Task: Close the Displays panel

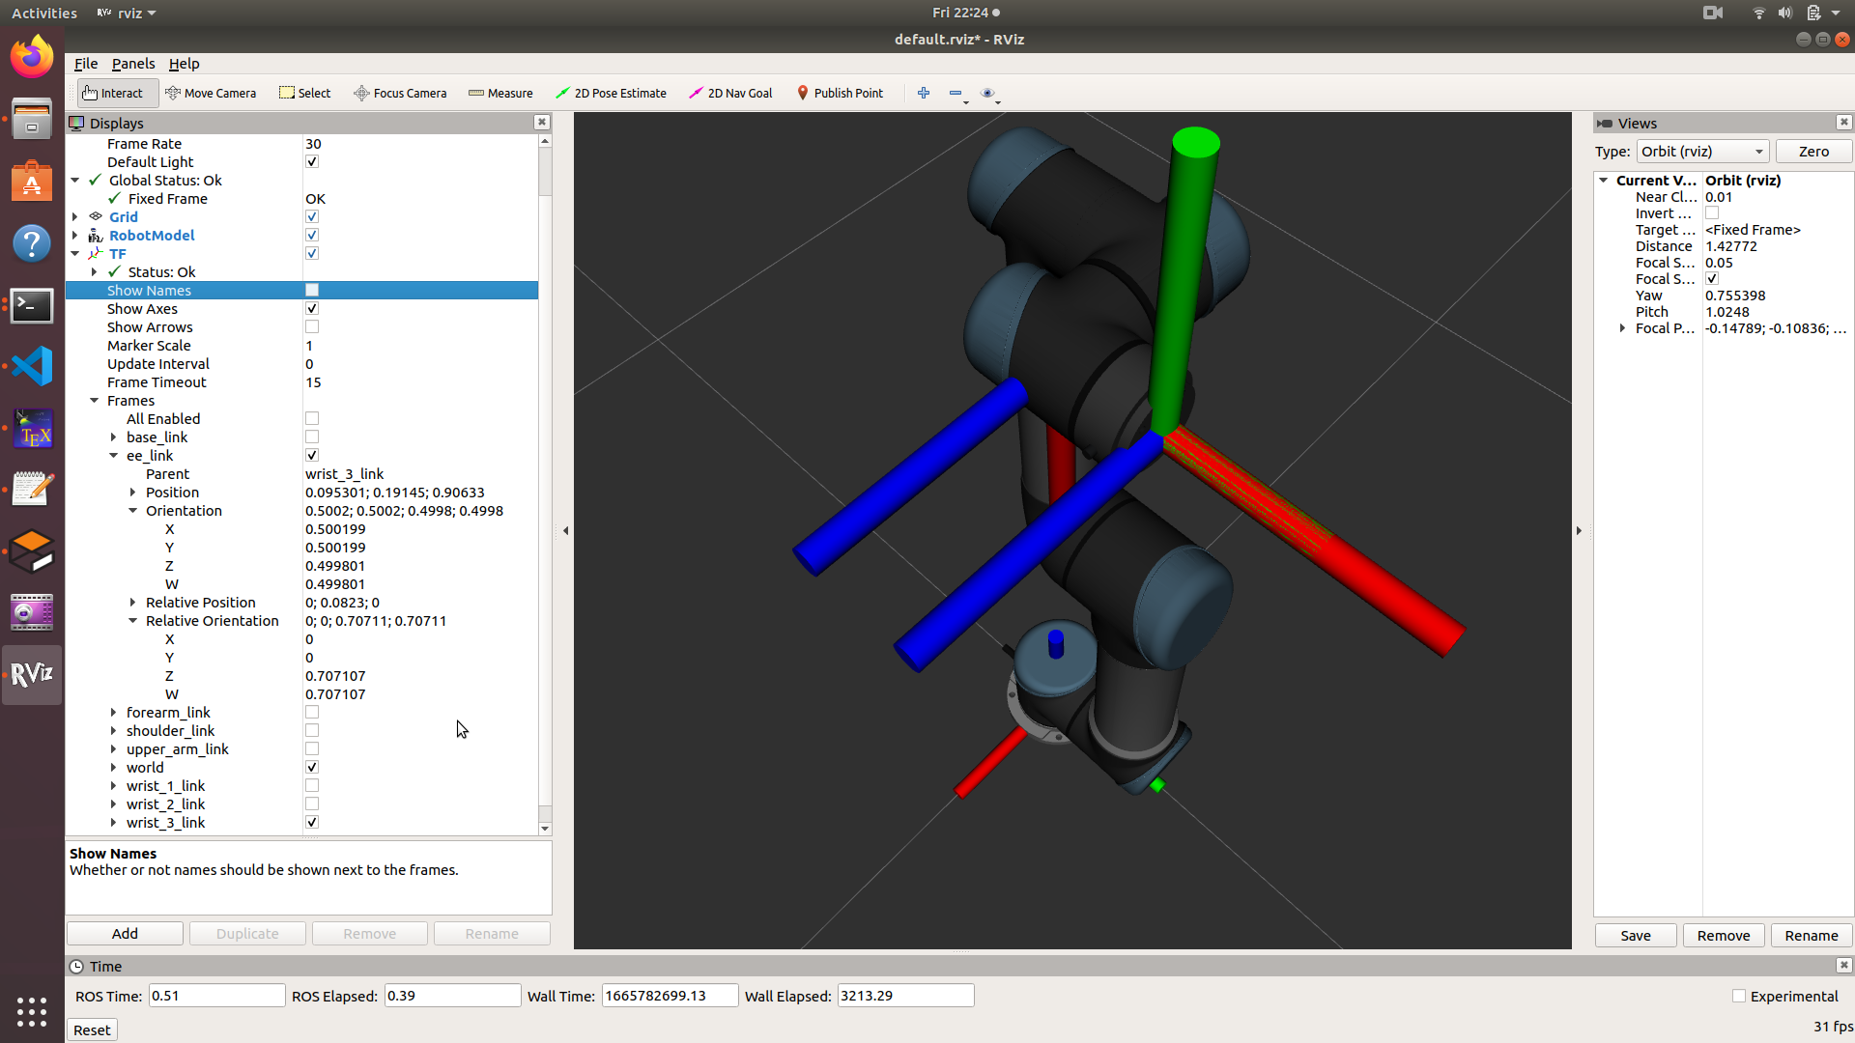Action: (542, 123)
